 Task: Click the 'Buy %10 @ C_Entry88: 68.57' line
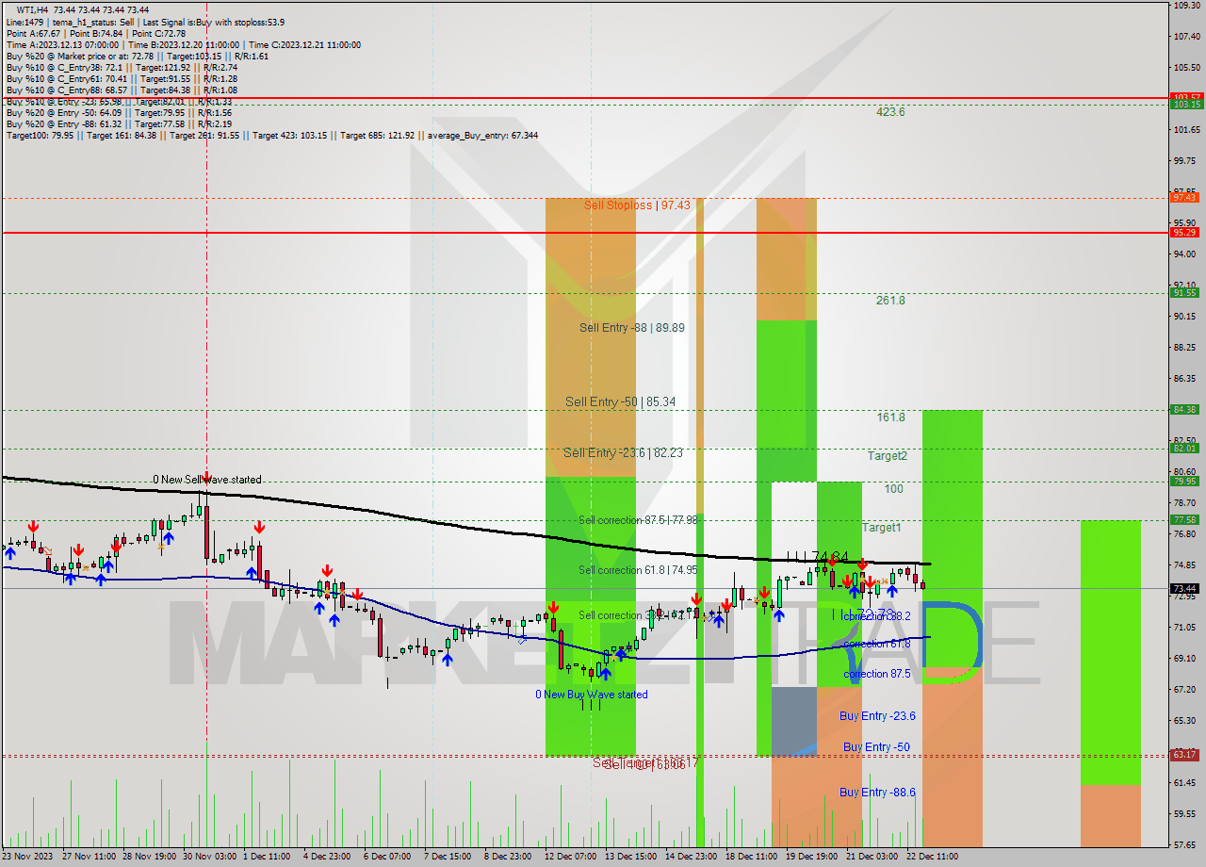(x=122, y=90)
